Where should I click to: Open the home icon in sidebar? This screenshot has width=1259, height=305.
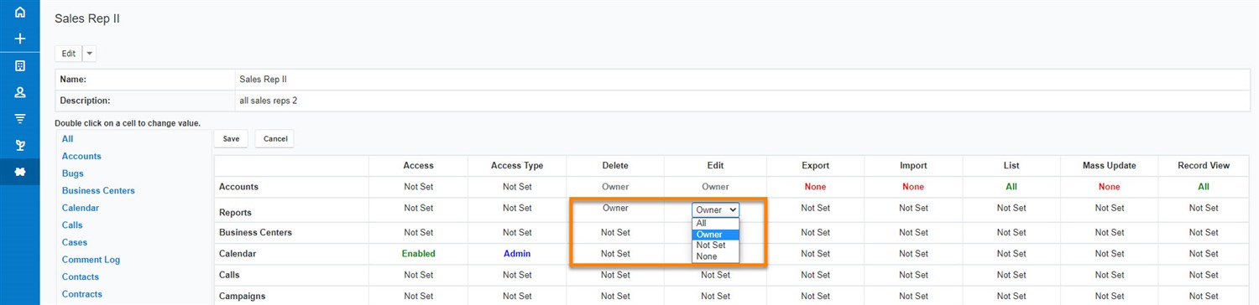(x=20, y=13)
